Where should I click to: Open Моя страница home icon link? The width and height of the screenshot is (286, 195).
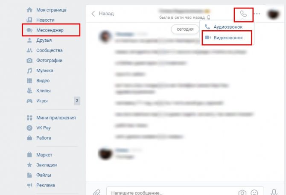pyautogui.click(x=47, y=10)
